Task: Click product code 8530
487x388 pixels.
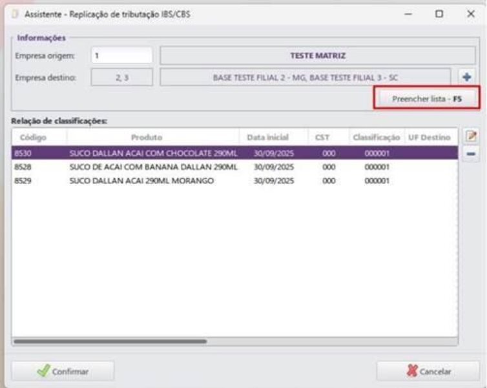Action: [x=23, y=153]
